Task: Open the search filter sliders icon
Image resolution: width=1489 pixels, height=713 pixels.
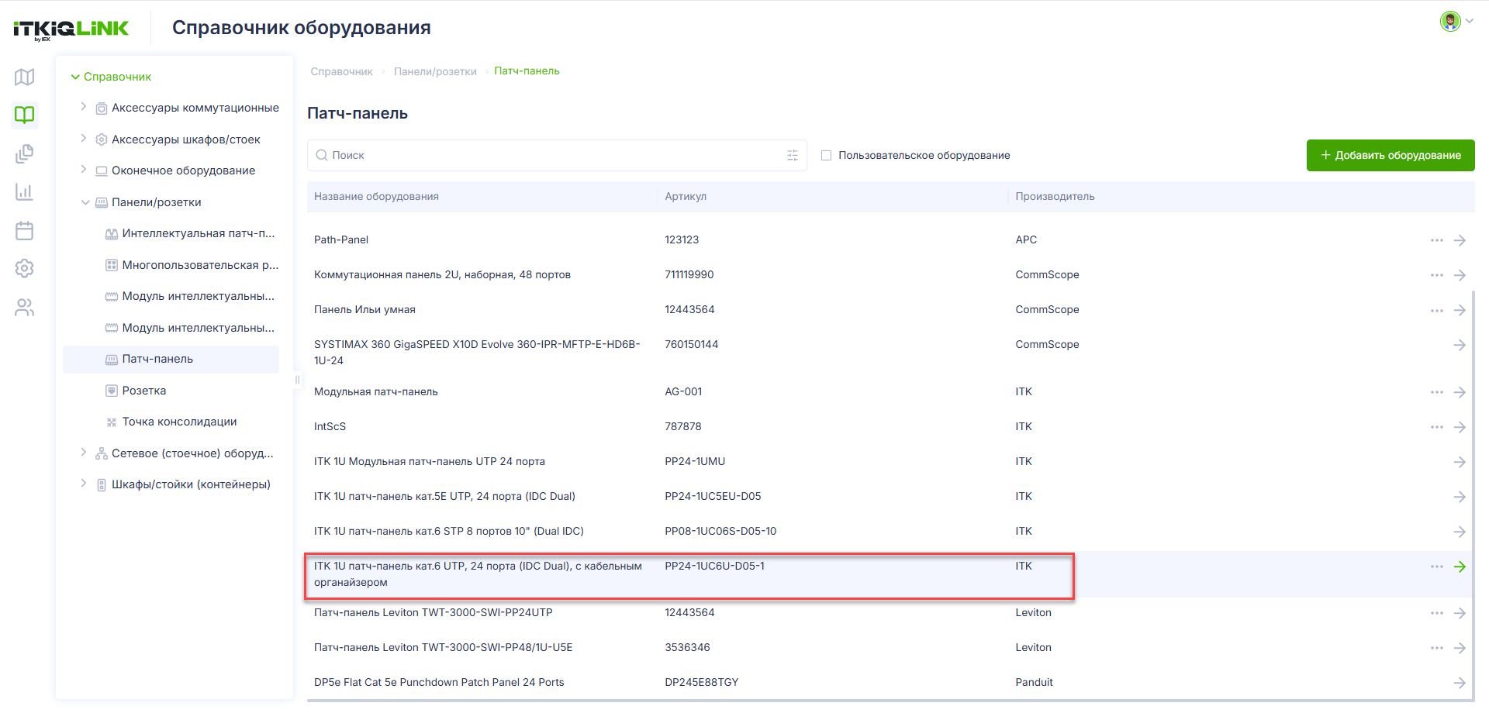Action: tap(793, 155)
